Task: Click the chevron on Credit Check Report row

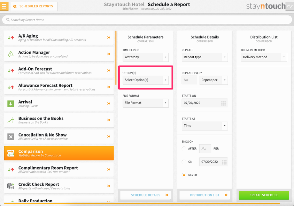Action: click(109, 186)
